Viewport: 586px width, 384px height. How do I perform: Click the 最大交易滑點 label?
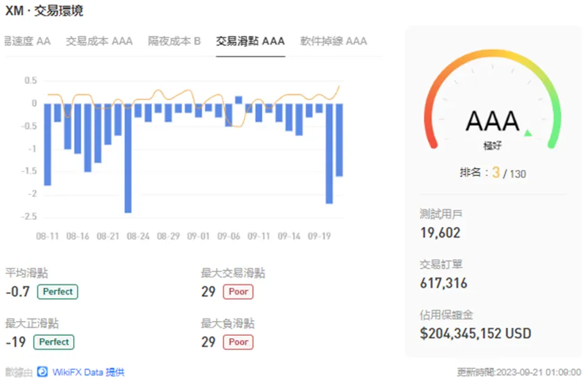(x=233, y=273)
